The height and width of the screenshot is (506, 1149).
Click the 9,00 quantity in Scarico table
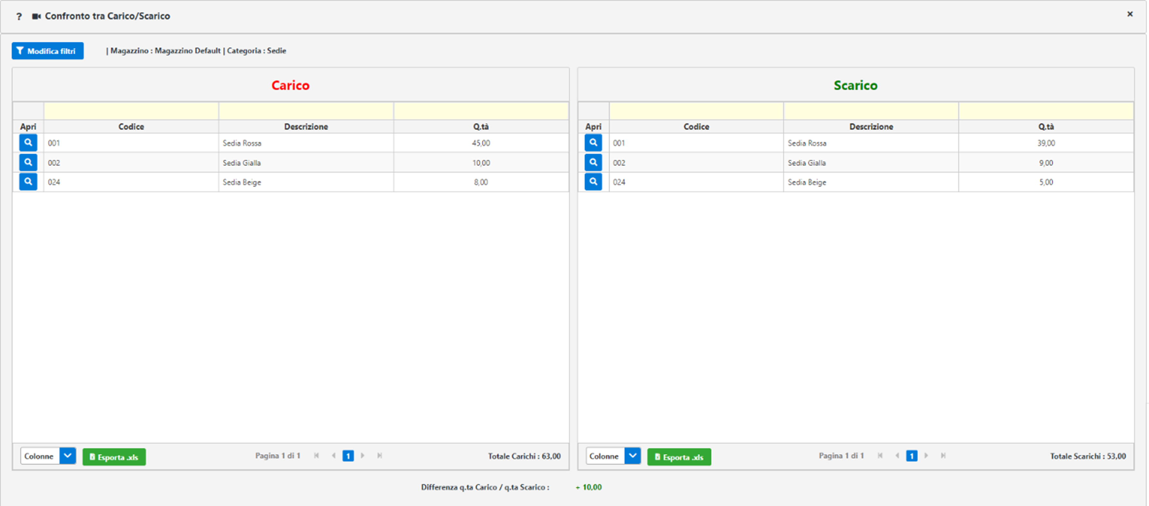click(1046, 163)
